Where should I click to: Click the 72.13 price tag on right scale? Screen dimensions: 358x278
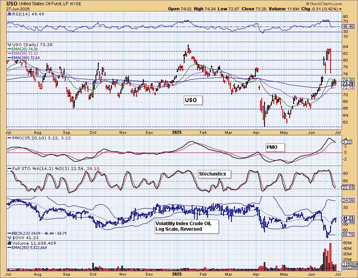[348, 87]
